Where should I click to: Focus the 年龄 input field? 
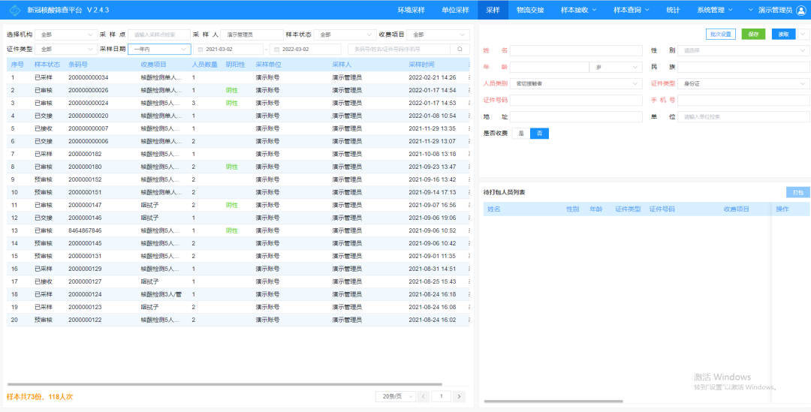pyautogui.click(x=549, y=68)
